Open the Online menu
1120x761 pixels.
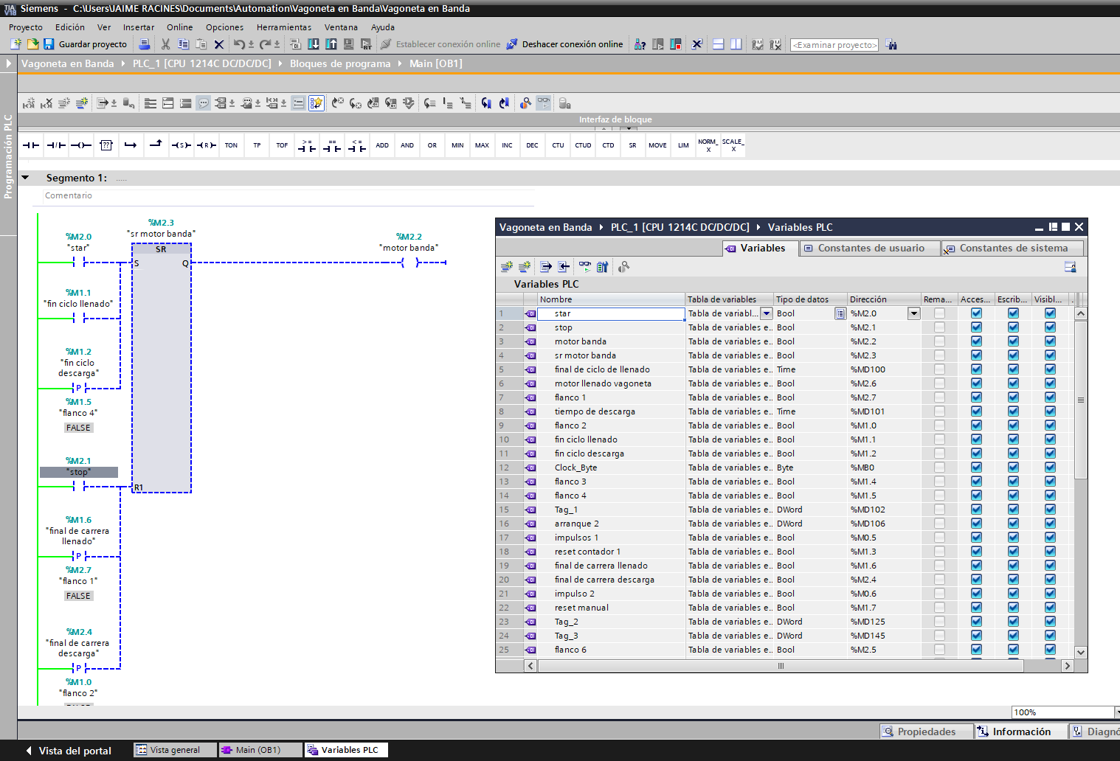[179, 27]
